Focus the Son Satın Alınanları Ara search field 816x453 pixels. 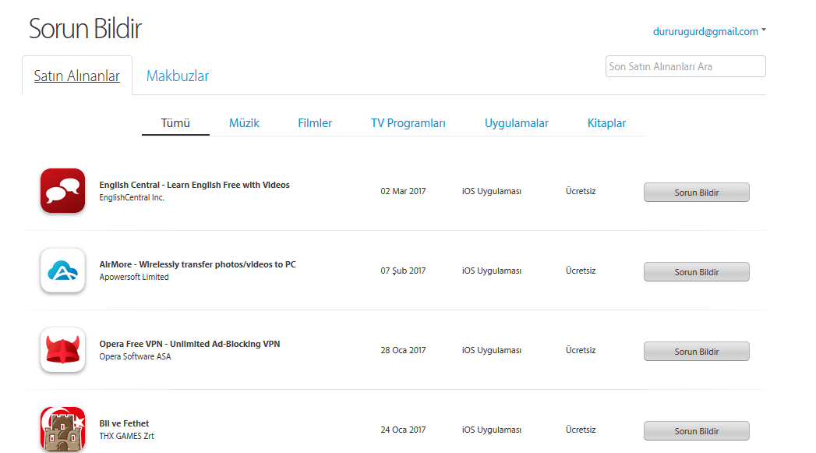click(x=685, y=66)
